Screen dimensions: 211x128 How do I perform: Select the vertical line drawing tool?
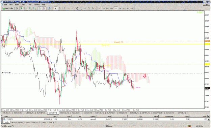[64, 8]
